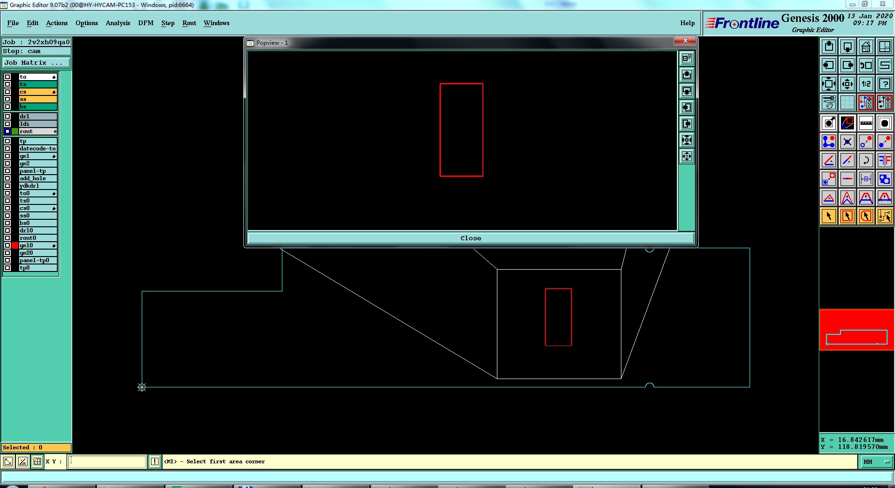Open the Analysis menu
The height and width of the screenshot is (488, 895).
(118, 23)
